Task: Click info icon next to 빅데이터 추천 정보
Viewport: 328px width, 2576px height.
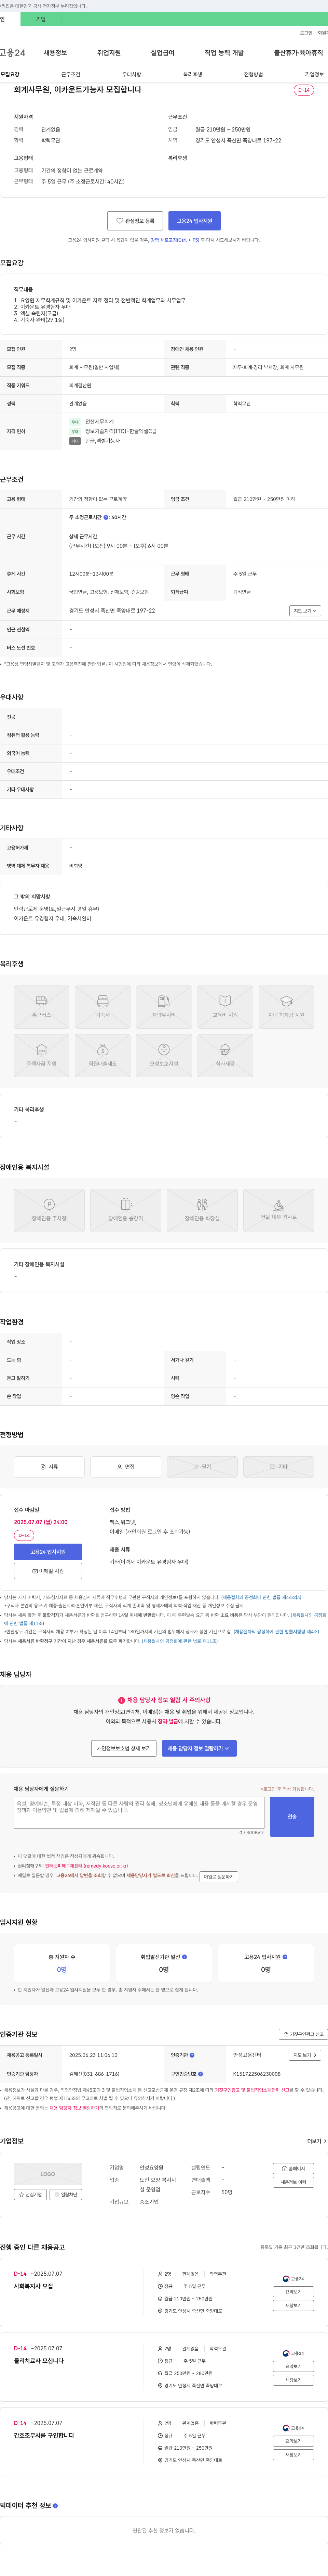Action: point(55,2506)
